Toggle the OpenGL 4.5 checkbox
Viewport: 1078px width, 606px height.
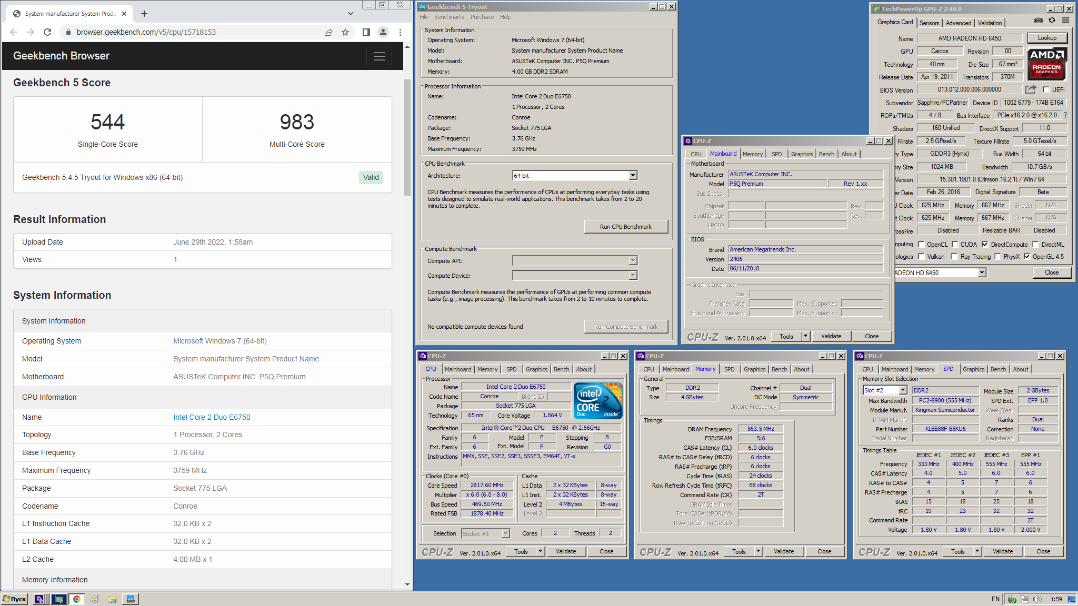click(x=1027, y=257)
